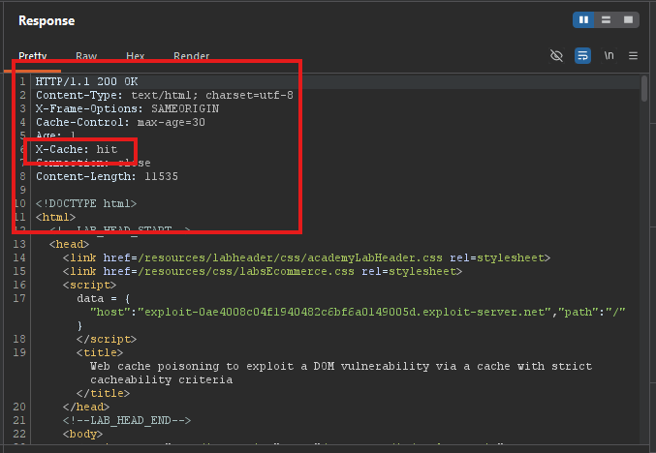
Task: Click the '<html>' tag on line 11
Action: 55,218
